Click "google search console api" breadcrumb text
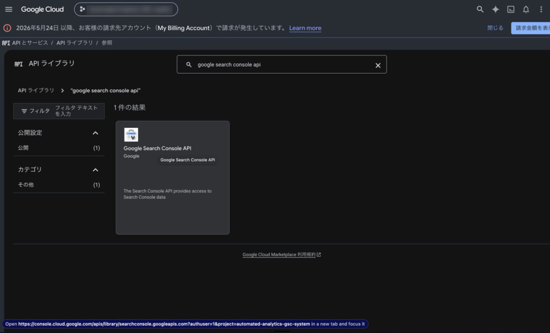This screenshot has height=333, width=550. click(x=105, y=91)
